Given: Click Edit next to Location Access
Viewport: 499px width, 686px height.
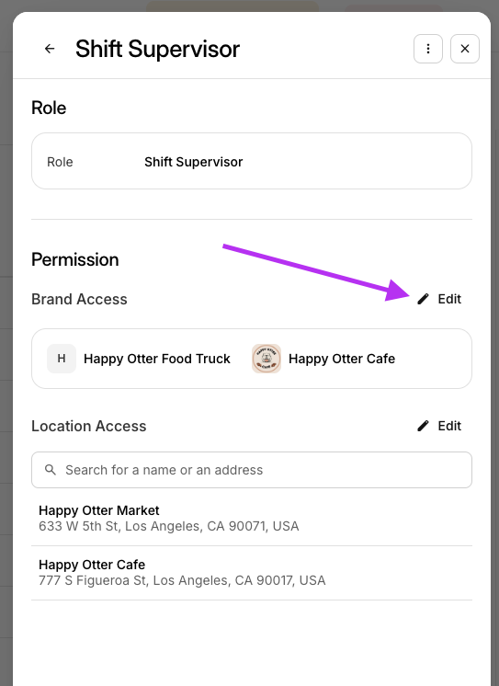Looking at the screenshot, I should click(x=449, y=426).
